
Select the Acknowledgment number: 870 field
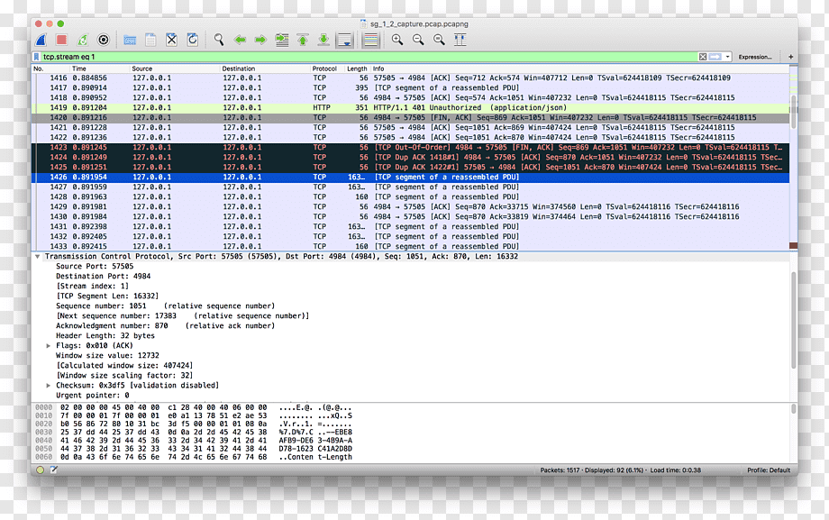point(166,326)
